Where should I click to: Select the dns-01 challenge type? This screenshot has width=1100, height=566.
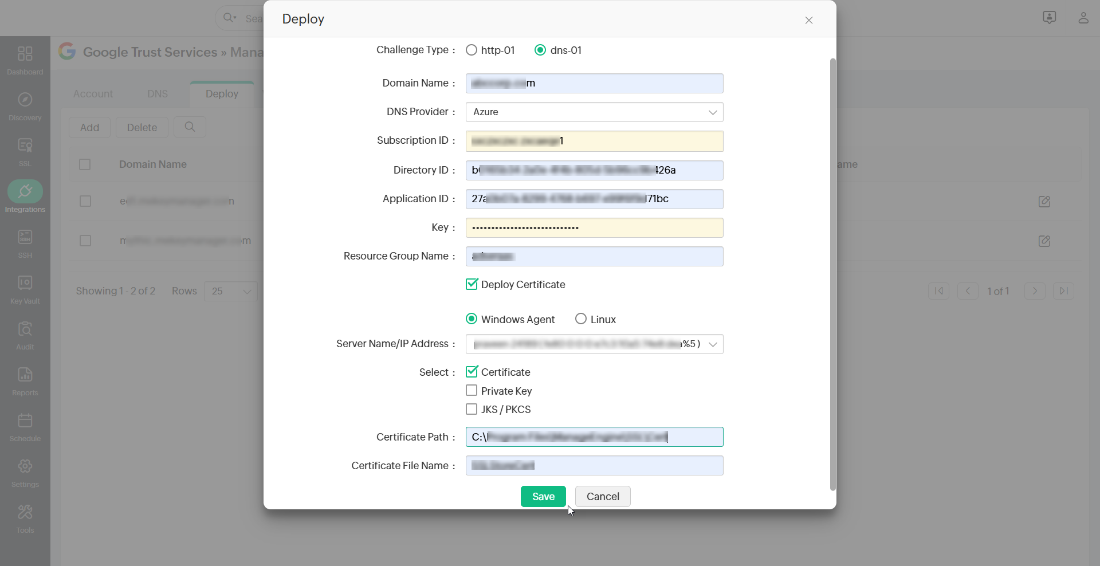pyautogui.click(x=540, y=50)
